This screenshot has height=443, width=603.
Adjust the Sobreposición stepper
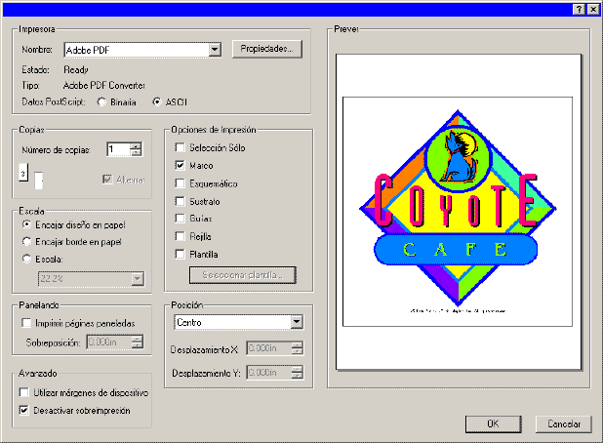pyautogui.click(x=137, y=342)
